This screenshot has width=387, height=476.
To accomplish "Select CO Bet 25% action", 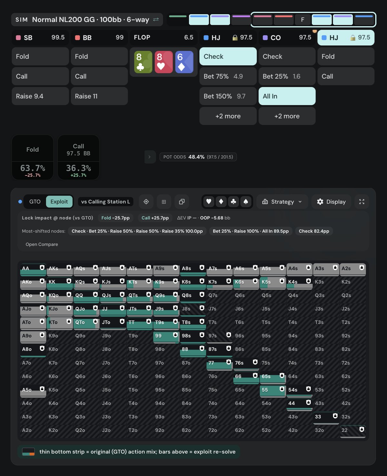I will coord(287,76).
